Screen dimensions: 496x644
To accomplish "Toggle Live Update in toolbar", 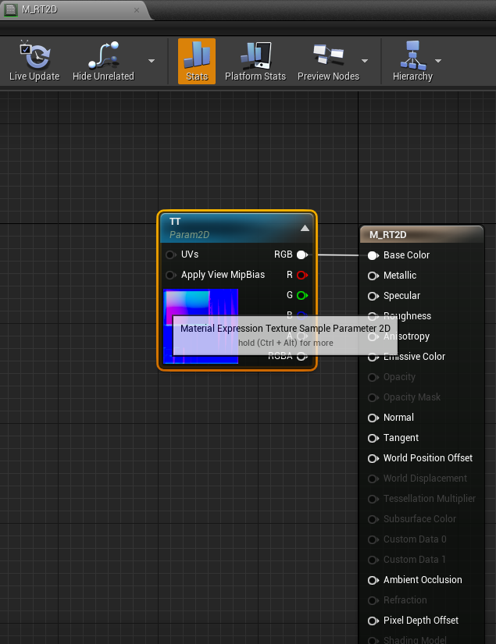I will click(34, 62).
